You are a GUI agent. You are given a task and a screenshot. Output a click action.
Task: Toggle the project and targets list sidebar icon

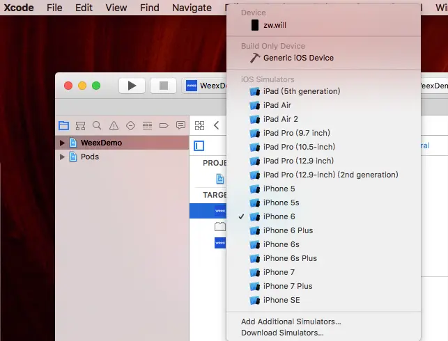[x=199, y=146]
